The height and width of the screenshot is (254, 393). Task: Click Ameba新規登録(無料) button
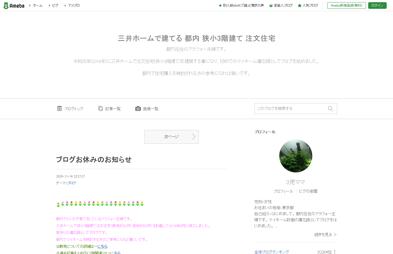pyautogui.click(x=346, y=5)
